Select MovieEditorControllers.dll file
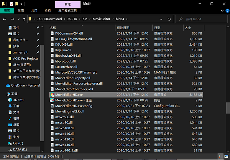 click(x=74, y=89)
